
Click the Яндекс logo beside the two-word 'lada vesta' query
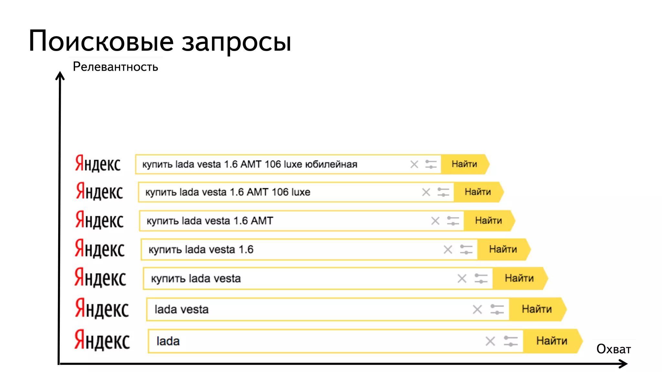pos(101,308)
